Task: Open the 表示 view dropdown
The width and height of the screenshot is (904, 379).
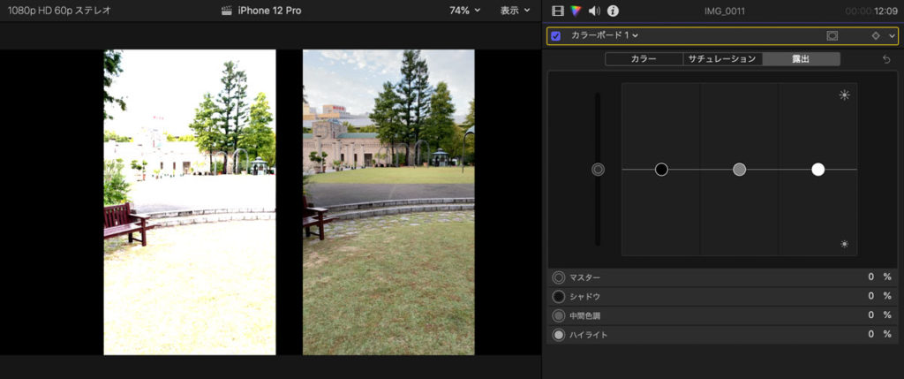Action: tap(515, 11)
